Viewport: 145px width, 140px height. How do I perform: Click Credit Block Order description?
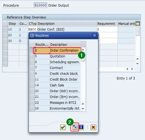[65, 79]
